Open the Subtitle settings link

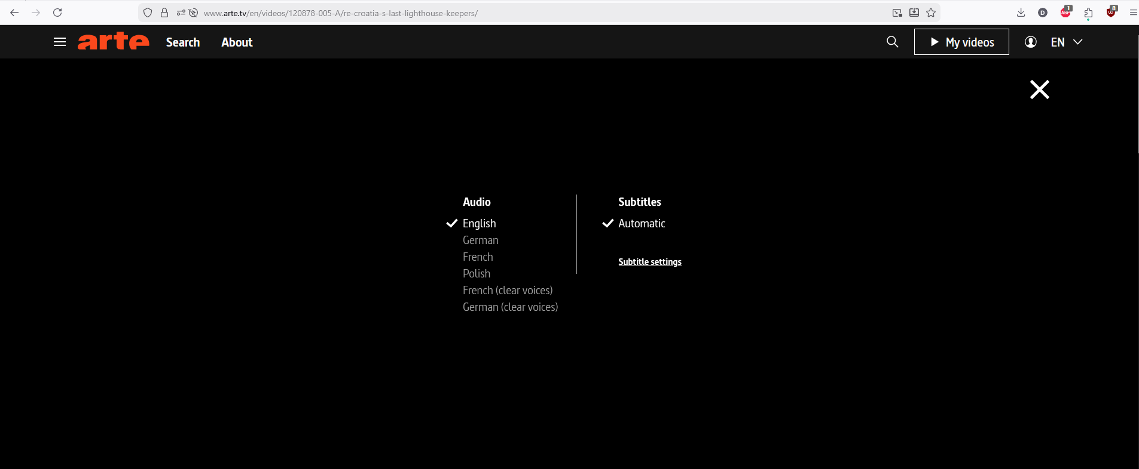pos(649,262)
